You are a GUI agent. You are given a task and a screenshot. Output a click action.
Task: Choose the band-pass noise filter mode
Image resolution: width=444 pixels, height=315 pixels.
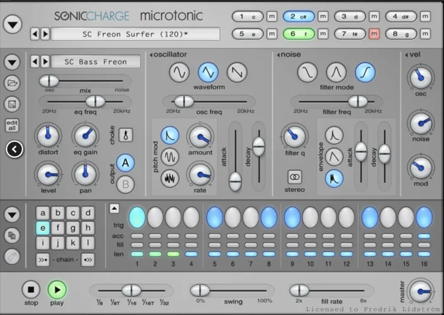coord(336,72)
